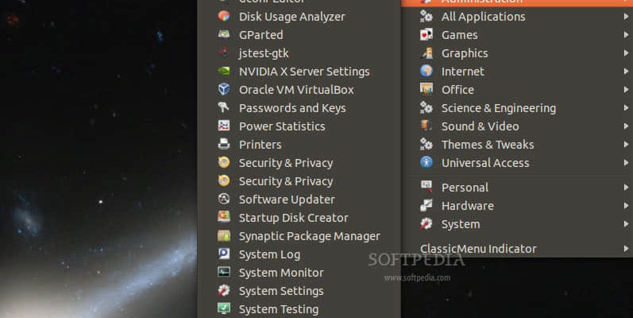
Task: Launch Oracle VM VirtualBox entry
Action: point(299,90)
